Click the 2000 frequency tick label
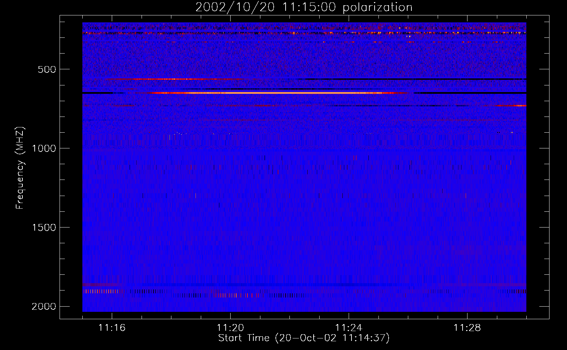The width and height of the screenshot is (567, 350). coord(44,307)
